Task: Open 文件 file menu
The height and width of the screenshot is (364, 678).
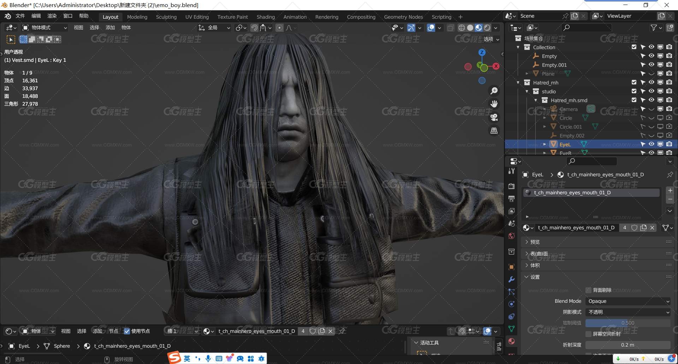Action: [x=20, y=16]
